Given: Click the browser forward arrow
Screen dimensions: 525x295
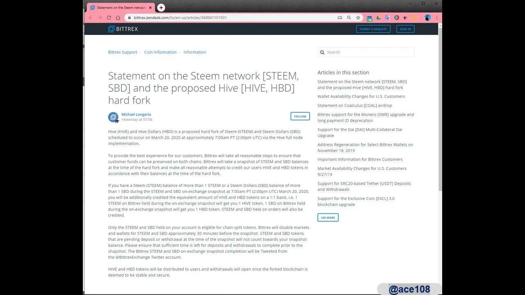Looking at the screenshot, I should (100, 18).
